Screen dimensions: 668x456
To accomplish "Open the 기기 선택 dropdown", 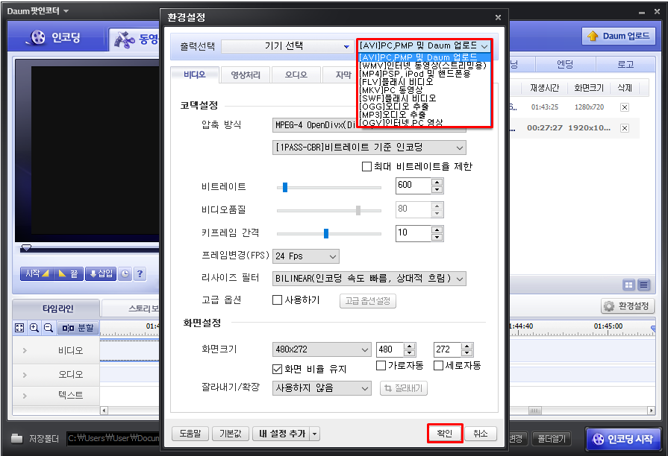I will (287, 46).
